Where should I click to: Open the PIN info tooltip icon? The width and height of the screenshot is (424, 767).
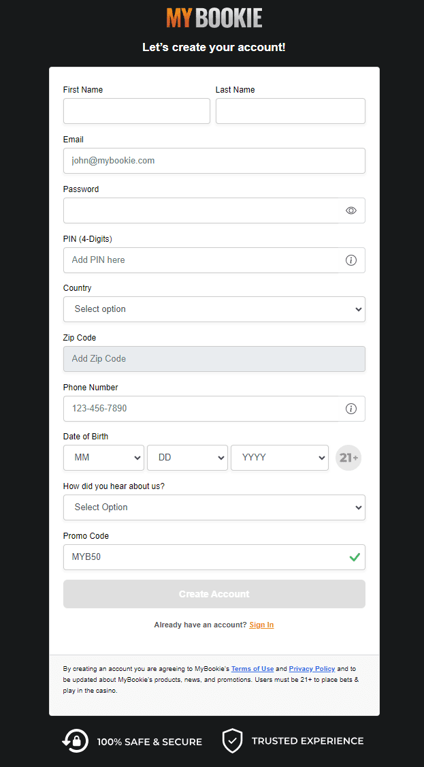pyautogui.click(x=351, y=260)
